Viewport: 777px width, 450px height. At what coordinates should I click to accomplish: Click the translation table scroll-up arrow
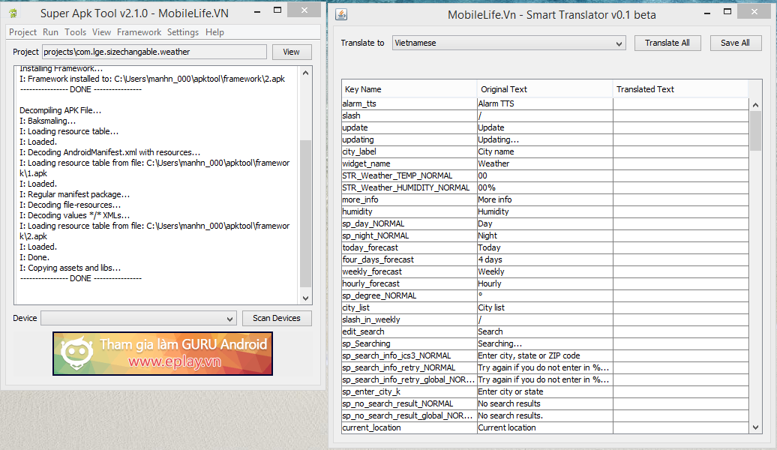click(x=755, y=104)
